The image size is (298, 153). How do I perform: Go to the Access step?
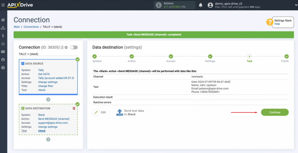click(171, 56)
